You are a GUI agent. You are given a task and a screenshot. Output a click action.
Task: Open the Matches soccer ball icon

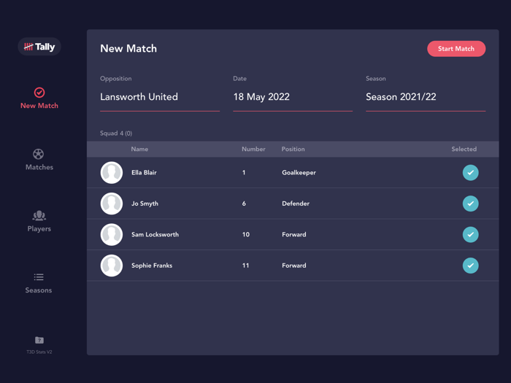39,154
